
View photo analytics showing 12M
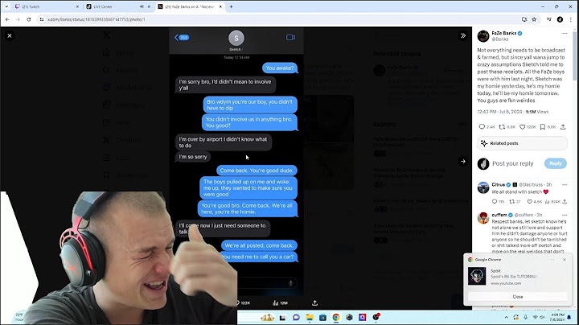280,302
